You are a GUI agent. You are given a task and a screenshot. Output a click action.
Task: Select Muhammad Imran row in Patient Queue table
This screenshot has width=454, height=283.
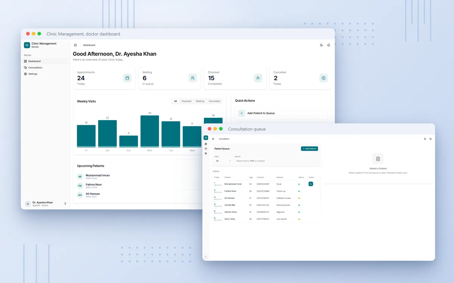pyautogui.click(x=266, y=184)
